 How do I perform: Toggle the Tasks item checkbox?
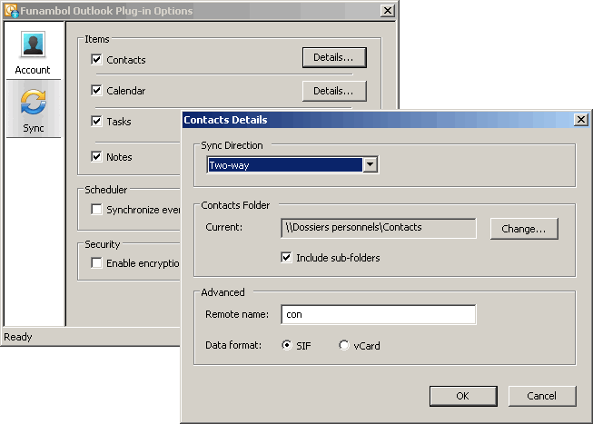pyautogui.click(x=97, y=122)
